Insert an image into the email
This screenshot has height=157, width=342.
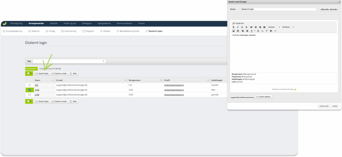click(x=233, y=31)
